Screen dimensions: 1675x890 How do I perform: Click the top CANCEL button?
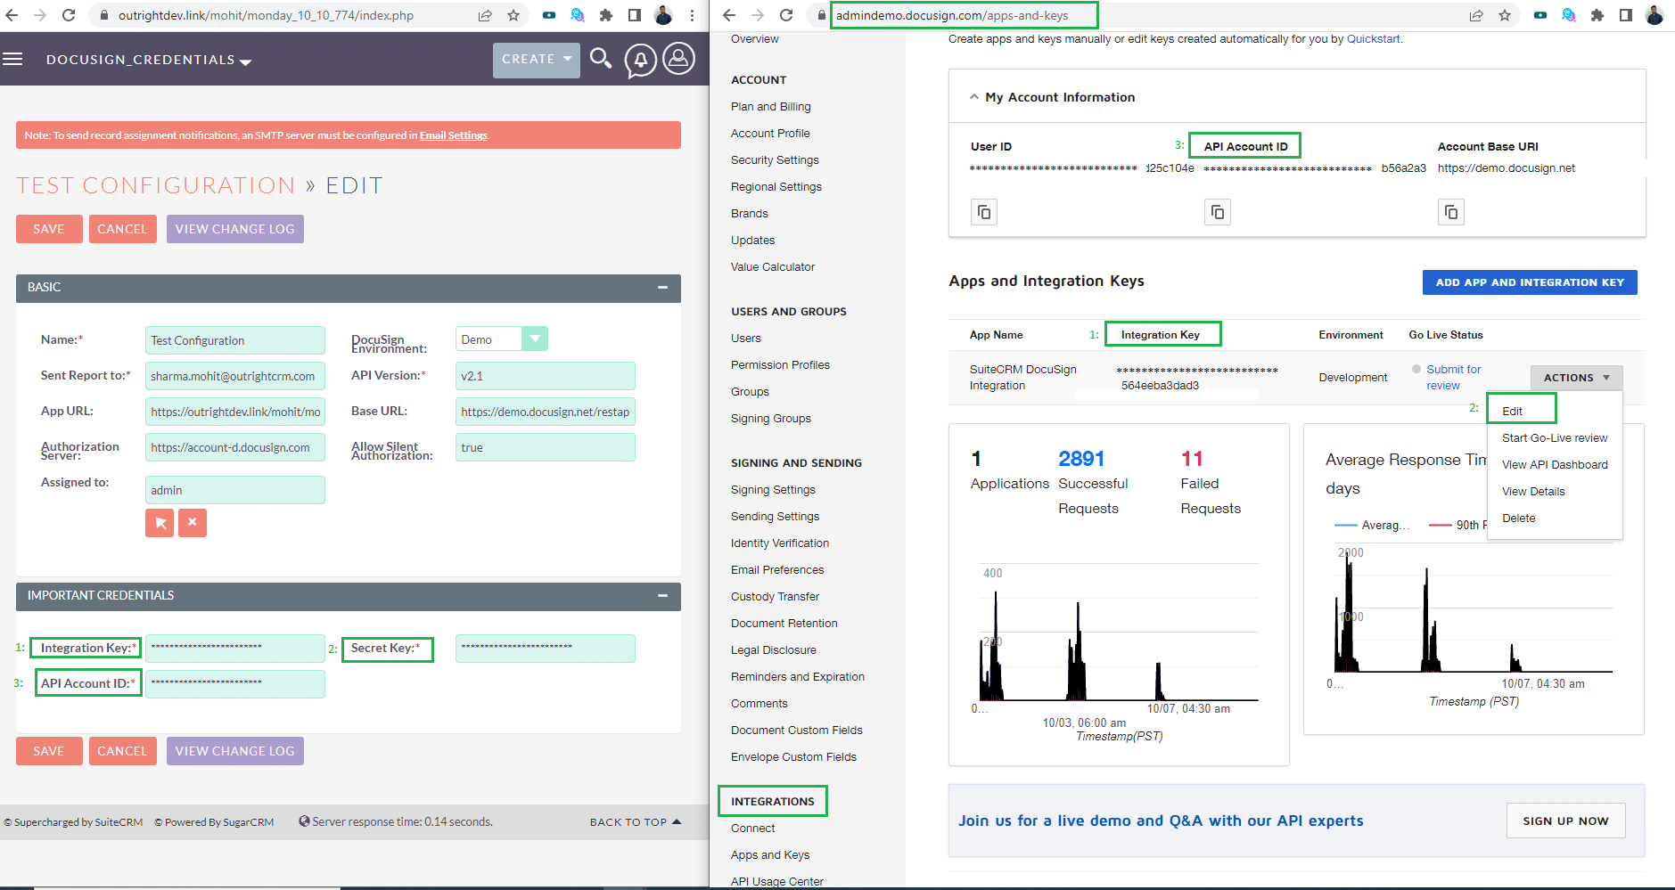pos(122,229)
